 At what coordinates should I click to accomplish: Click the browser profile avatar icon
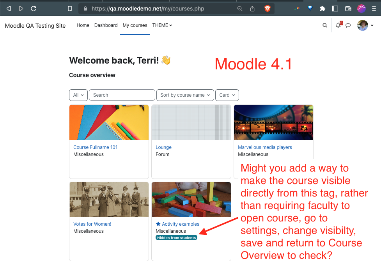[x=362, y=9]
